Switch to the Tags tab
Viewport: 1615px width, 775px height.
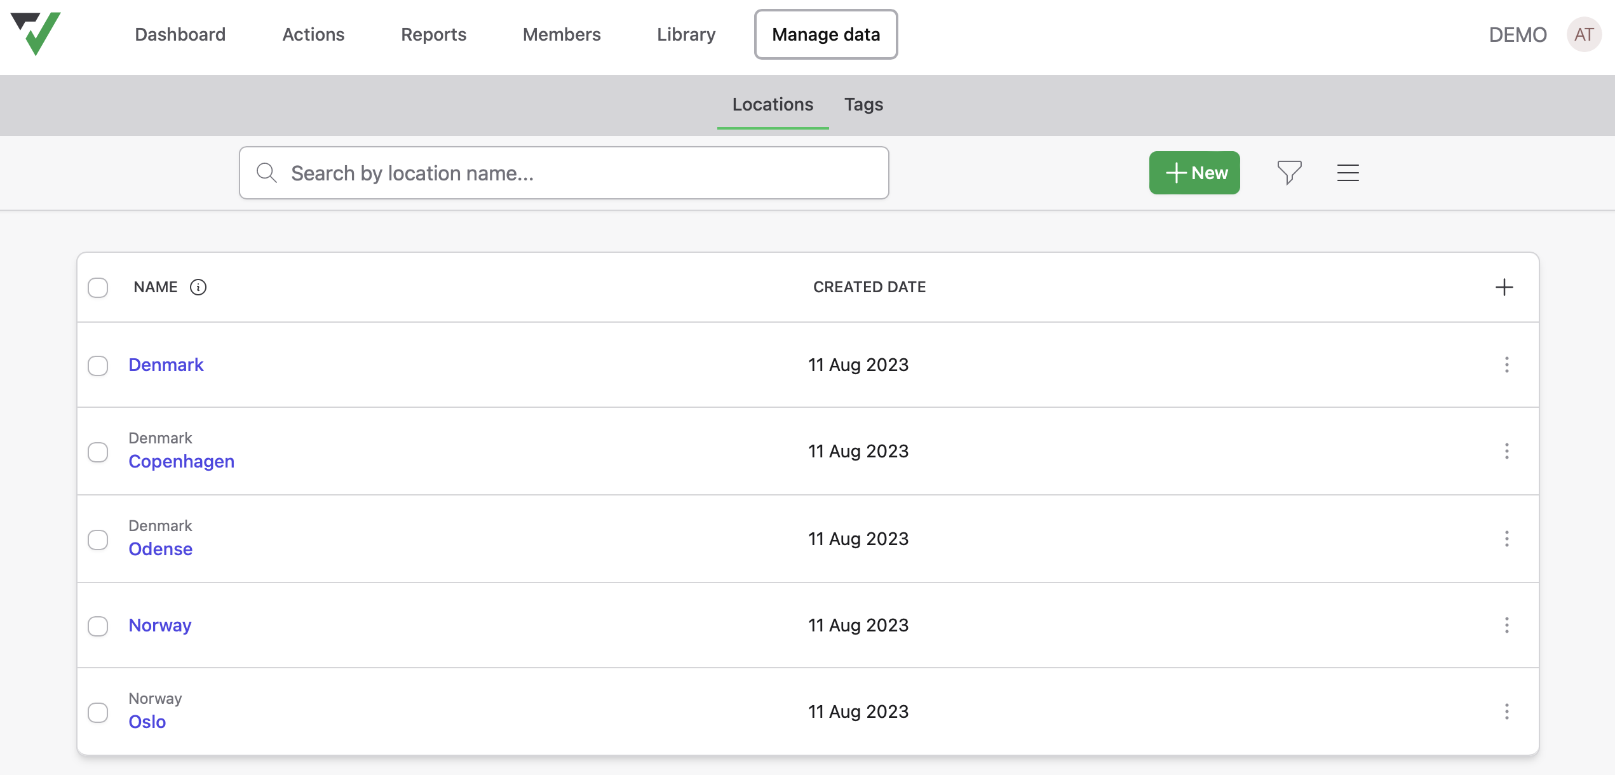coord(863,104)
